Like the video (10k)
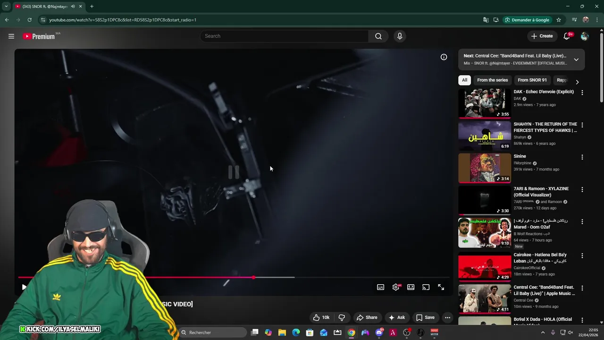Image resolution: width=604 pixels, height=340 pixels. point(321,317)
